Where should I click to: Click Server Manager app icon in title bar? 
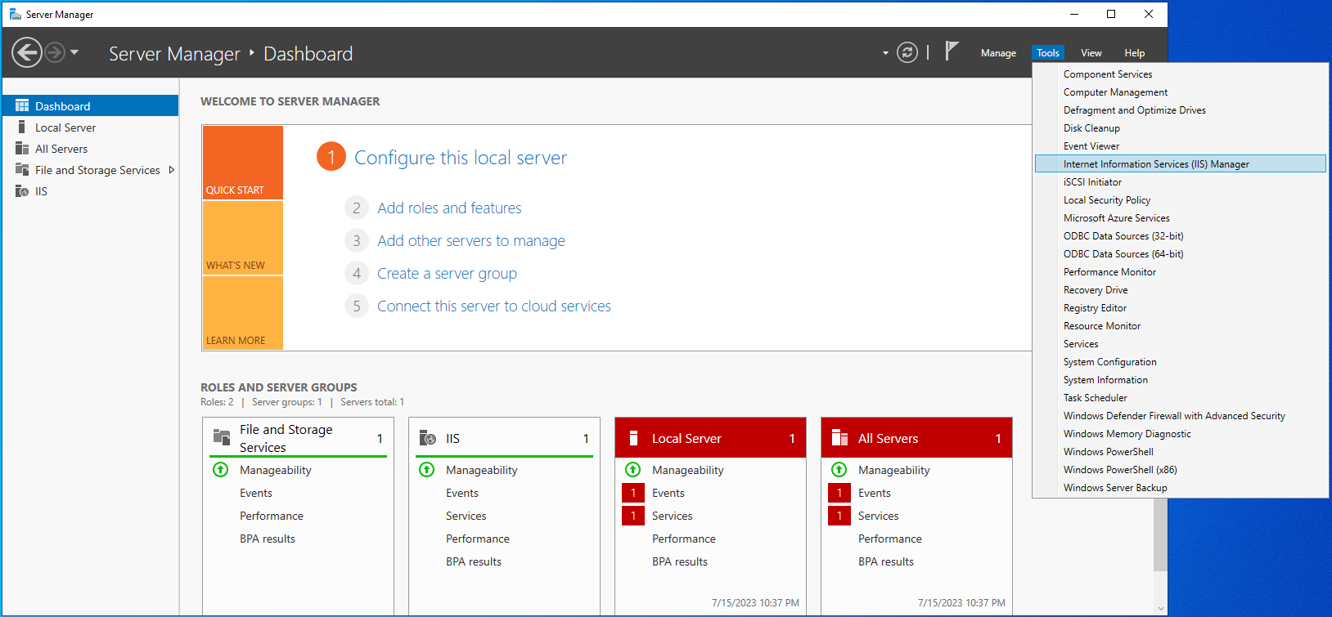coord(15,14)
